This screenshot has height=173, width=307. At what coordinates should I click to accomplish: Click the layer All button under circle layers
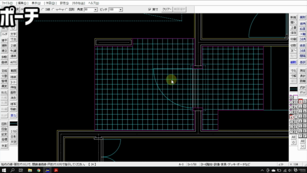pyautogui.click(x=293, y=137)
